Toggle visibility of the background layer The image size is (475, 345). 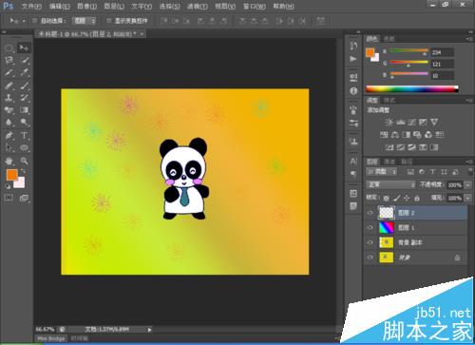370,258
